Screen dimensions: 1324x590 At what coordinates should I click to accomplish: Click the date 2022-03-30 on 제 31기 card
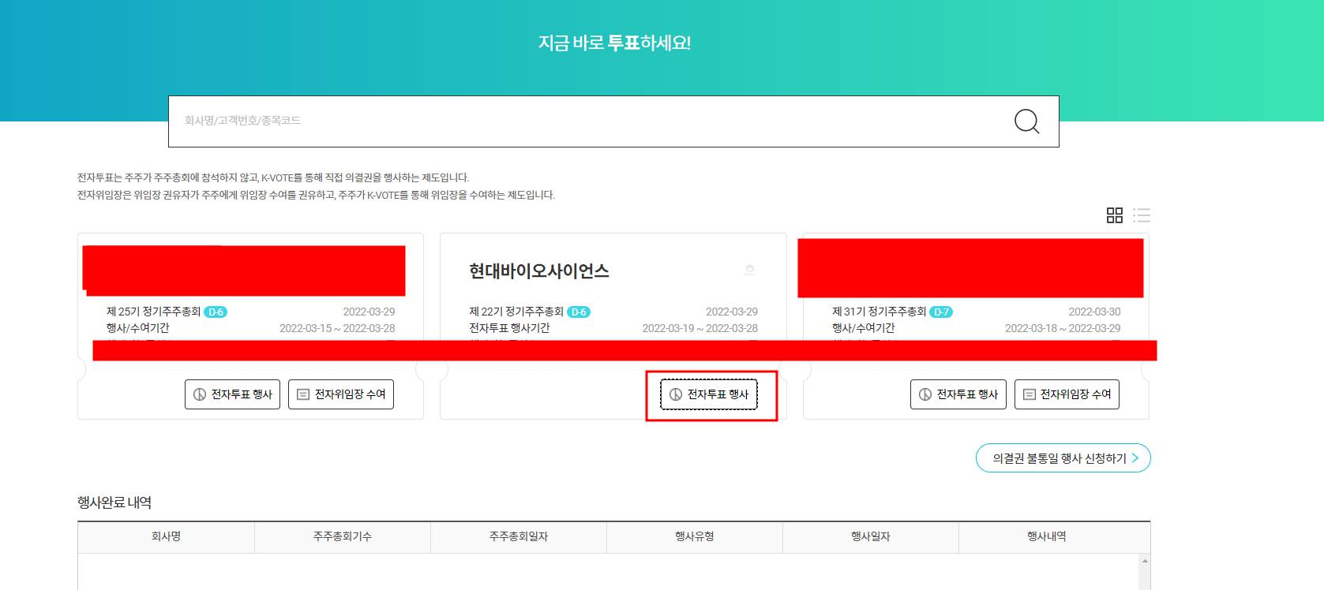click(1094, 312)
